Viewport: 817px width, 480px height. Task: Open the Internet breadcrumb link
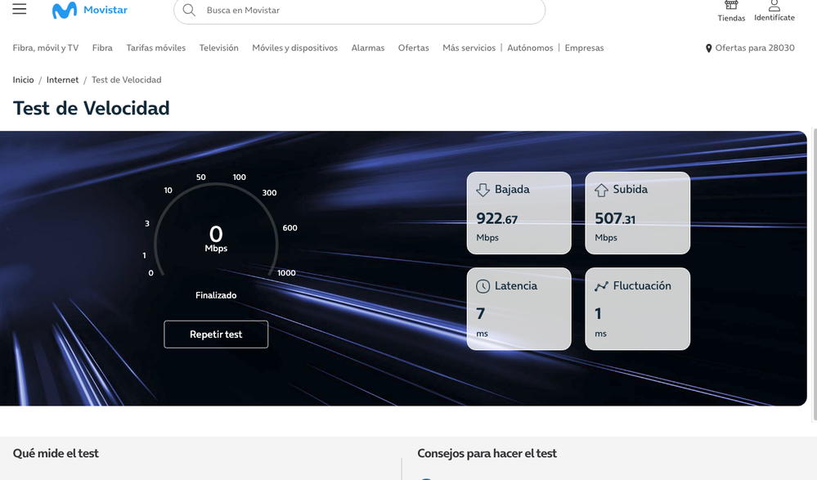pos(63,79)
